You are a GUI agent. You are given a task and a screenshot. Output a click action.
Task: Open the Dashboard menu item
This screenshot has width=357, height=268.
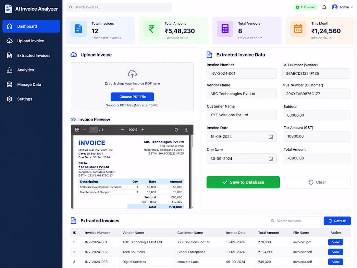pyautogui.click(x=31, y=26)
